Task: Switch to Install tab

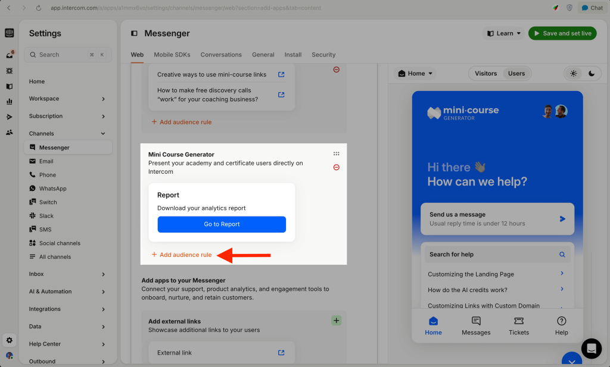Action: click(x=293, y=55)
